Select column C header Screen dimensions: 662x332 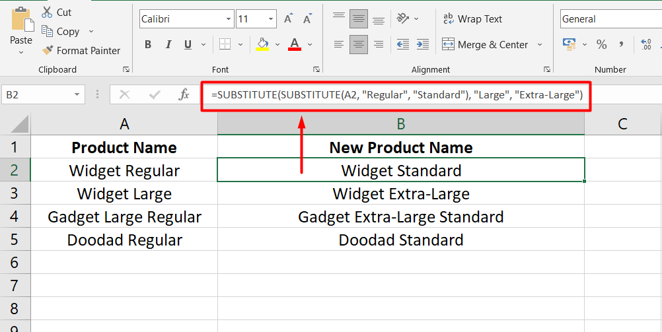623,123
